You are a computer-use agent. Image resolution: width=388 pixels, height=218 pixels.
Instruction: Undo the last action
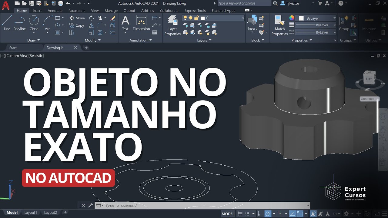tap(68, 3)
